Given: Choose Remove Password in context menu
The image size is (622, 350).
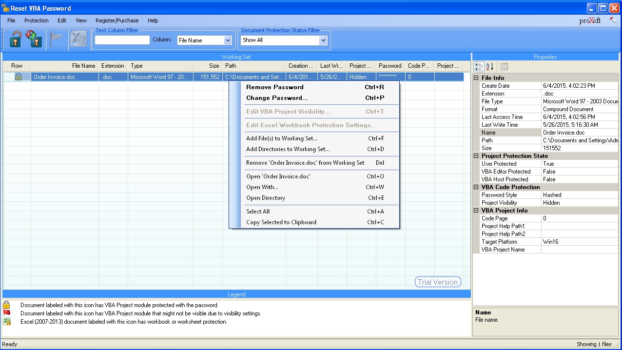Looking at the screenshot, I should coord(315,87).
